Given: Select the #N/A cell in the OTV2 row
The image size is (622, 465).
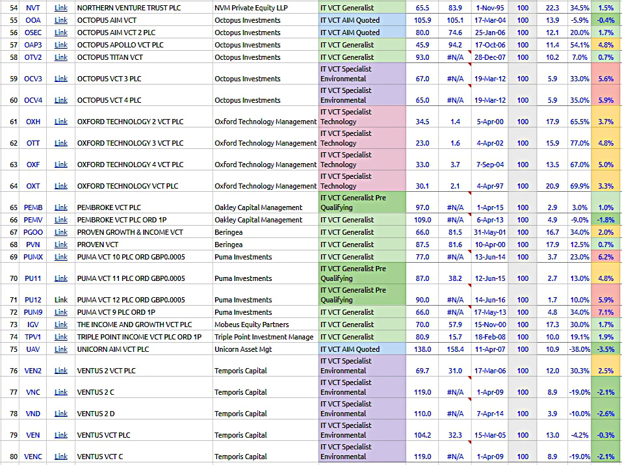Looking at the screenshot, I should tap(456, 57).
